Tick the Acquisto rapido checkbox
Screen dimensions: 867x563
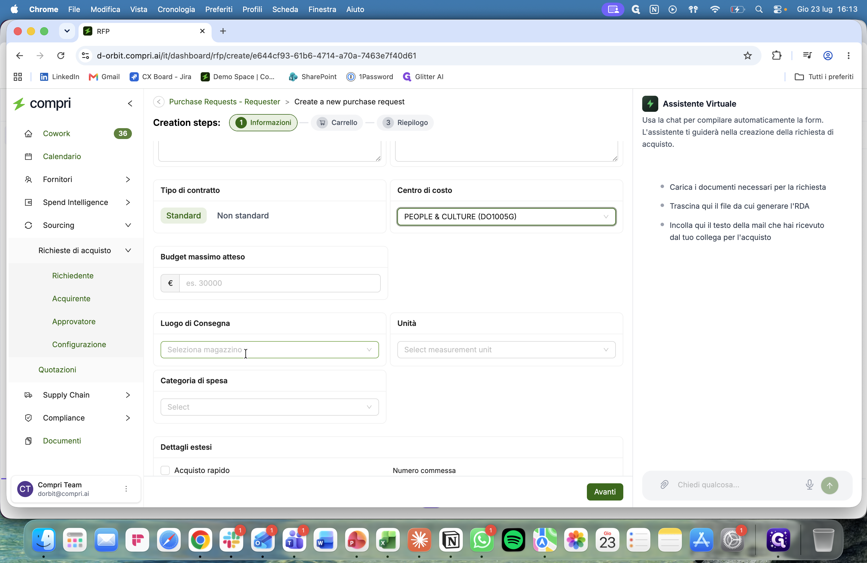(165, 470)
